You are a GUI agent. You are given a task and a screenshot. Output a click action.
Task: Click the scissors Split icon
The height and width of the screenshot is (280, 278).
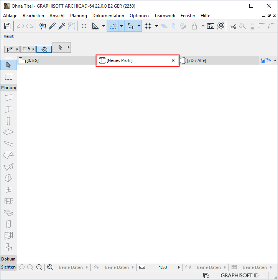pos(232,26)
